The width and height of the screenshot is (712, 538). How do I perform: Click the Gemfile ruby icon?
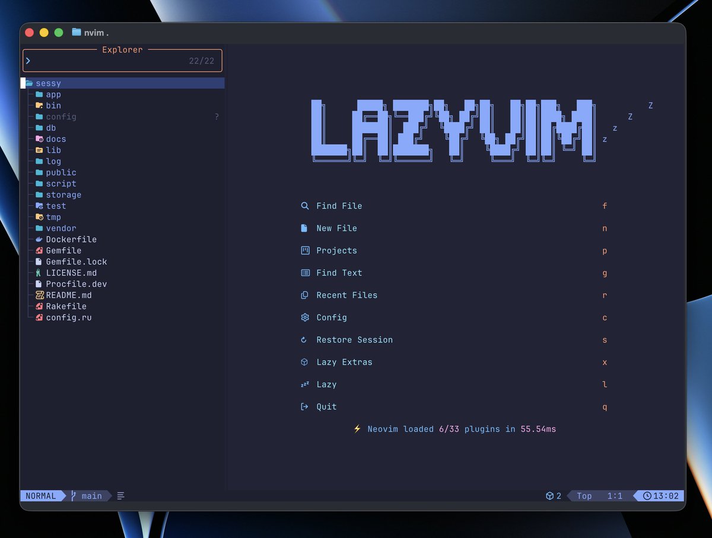click(x=39, y=251)
